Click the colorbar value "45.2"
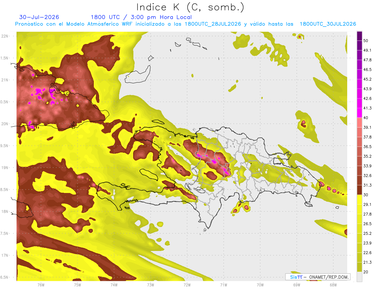Viewport: 374px width, 289px height. click(367, 79)
